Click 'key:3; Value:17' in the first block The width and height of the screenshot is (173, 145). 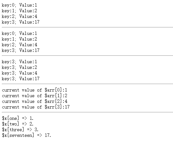[21, 22]
